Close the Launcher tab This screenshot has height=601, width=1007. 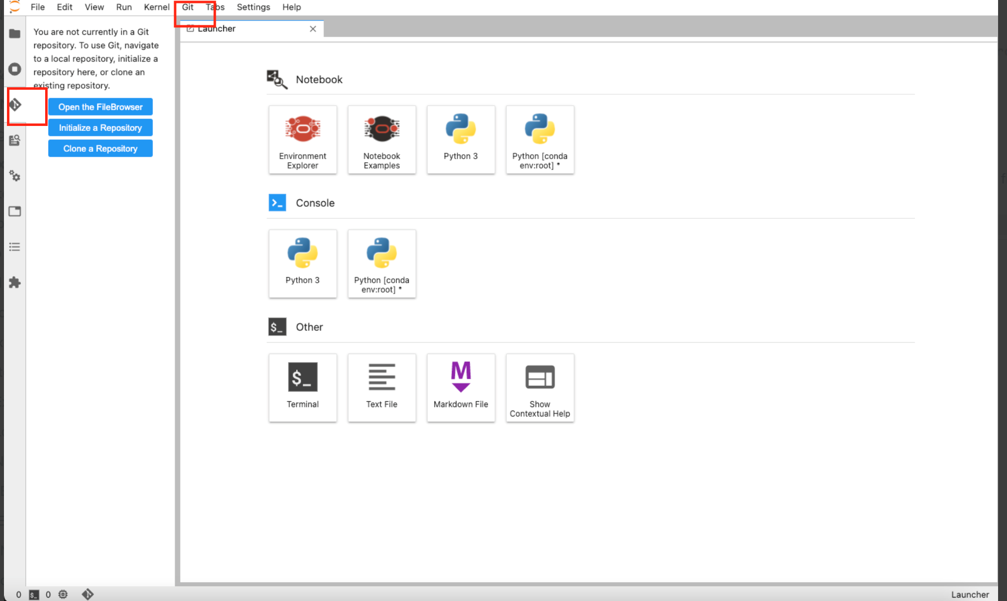point(313,29)
